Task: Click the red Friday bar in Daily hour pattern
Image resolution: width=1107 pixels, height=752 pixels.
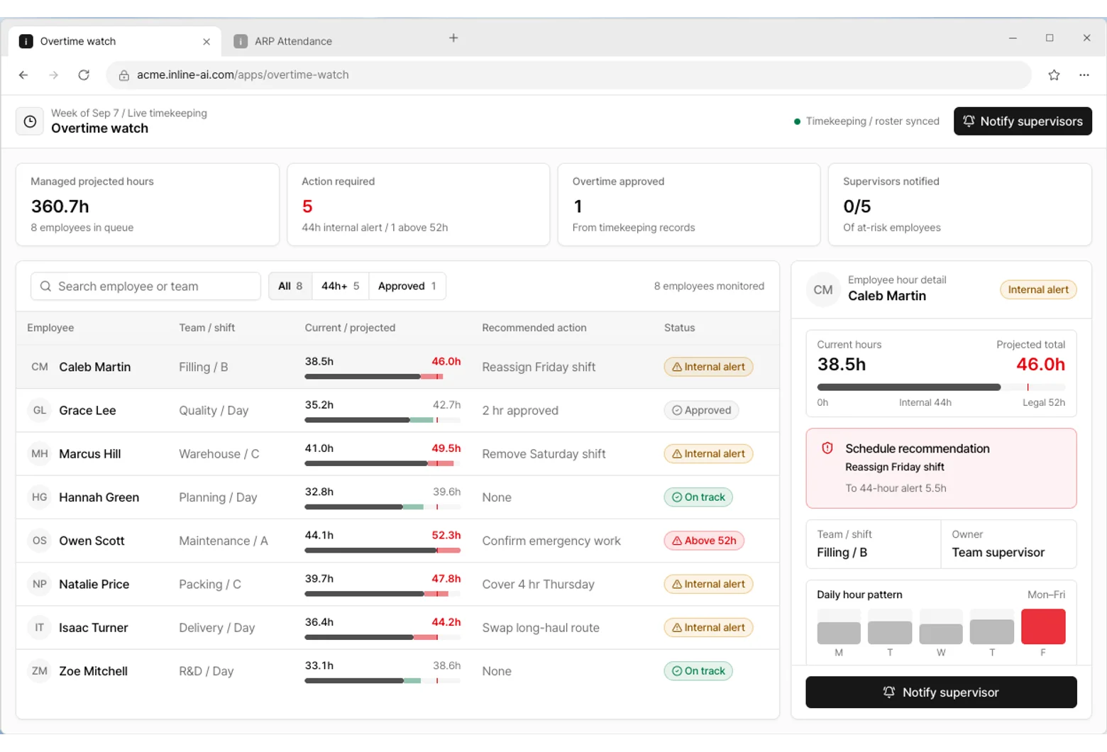Action: (1043, 626)
